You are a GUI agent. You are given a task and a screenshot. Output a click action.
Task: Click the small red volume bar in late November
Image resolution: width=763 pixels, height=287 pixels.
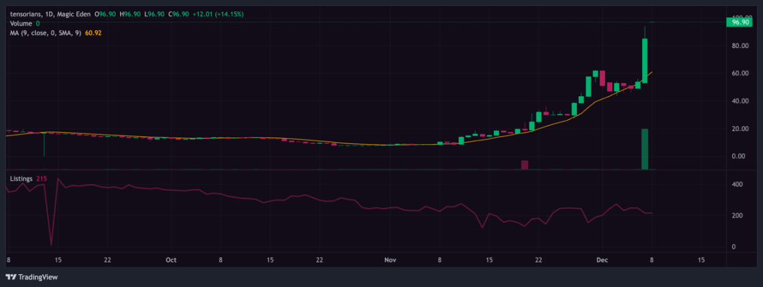[x=525, y=165]
